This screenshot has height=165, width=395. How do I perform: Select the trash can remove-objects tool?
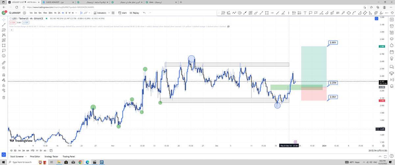click(4, 97)
